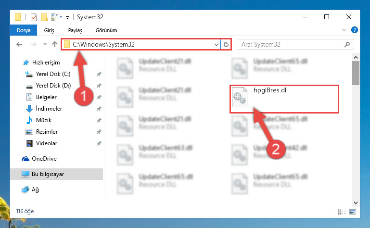Select Yerel Disk (D:) in sidebar
Viewport: 370px width, 228px height.
click(53, 86)
